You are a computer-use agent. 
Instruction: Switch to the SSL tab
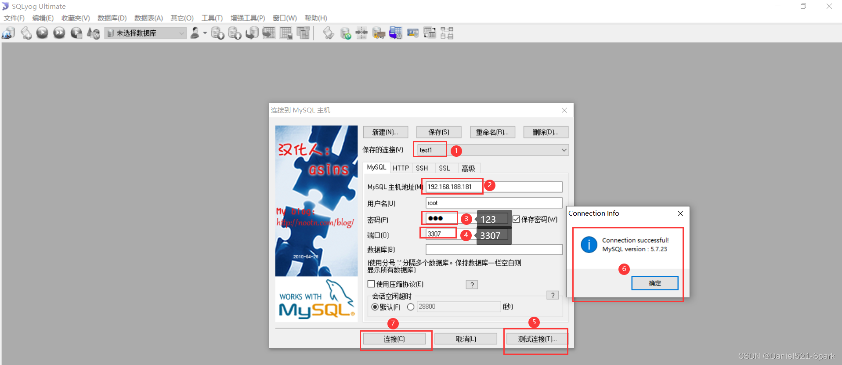click(x=444, y=168)
